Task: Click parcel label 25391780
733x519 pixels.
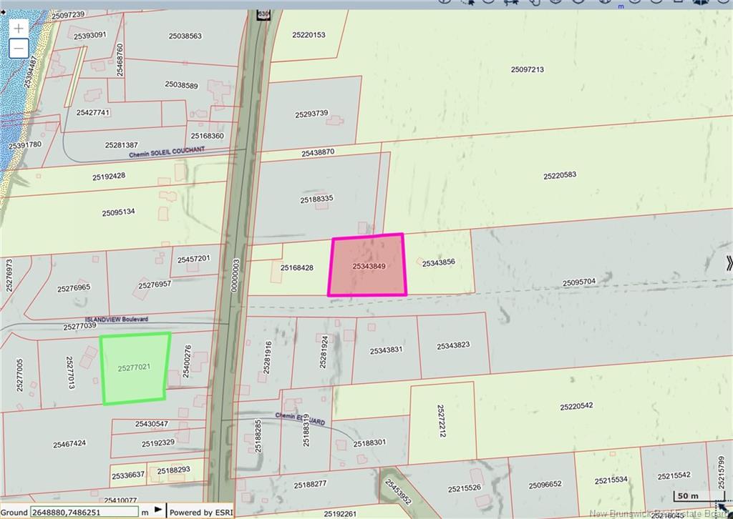Action: 25,145
